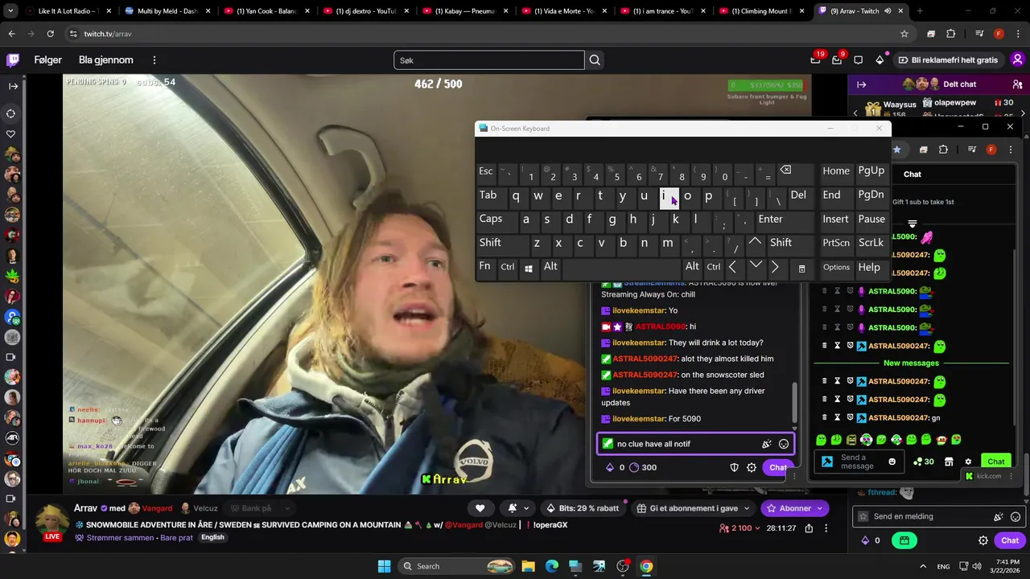The image size is (1030, 579).
Task: Click the Bare prat category link
Action: tap(176, 538)
